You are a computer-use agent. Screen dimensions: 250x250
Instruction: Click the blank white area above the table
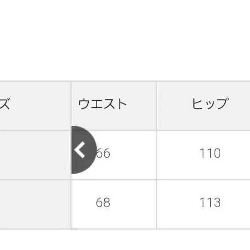tap(125, 40)
